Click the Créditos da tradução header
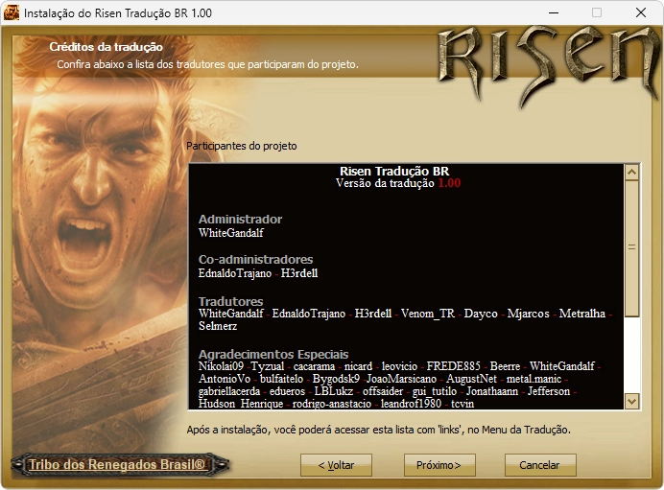Viewport: 664px width, 490px height. (106, 47)
